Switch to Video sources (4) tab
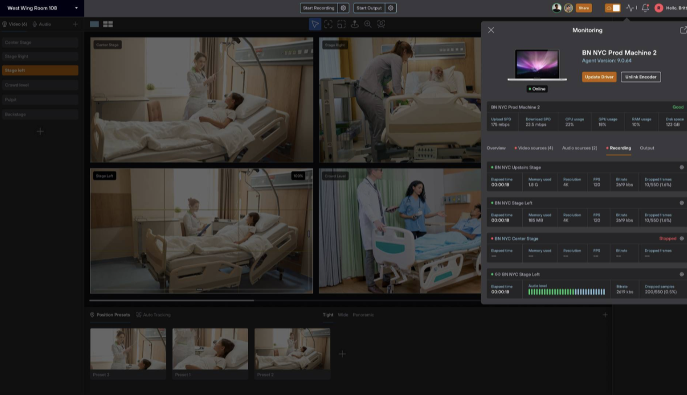The width and height of the screenshot is (687, 395). [534, 148]
